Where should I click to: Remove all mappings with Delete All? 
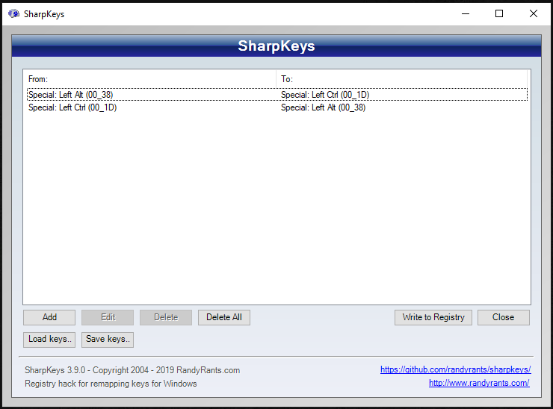[224, 317]
